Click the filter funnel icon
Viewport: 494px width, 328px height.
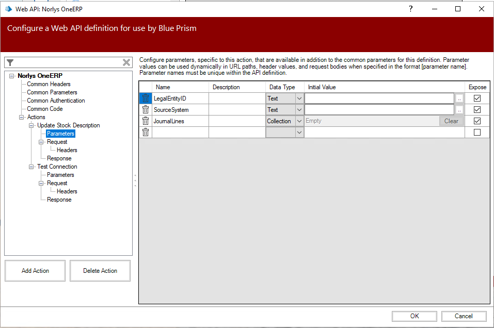click(x=10, y=62)
